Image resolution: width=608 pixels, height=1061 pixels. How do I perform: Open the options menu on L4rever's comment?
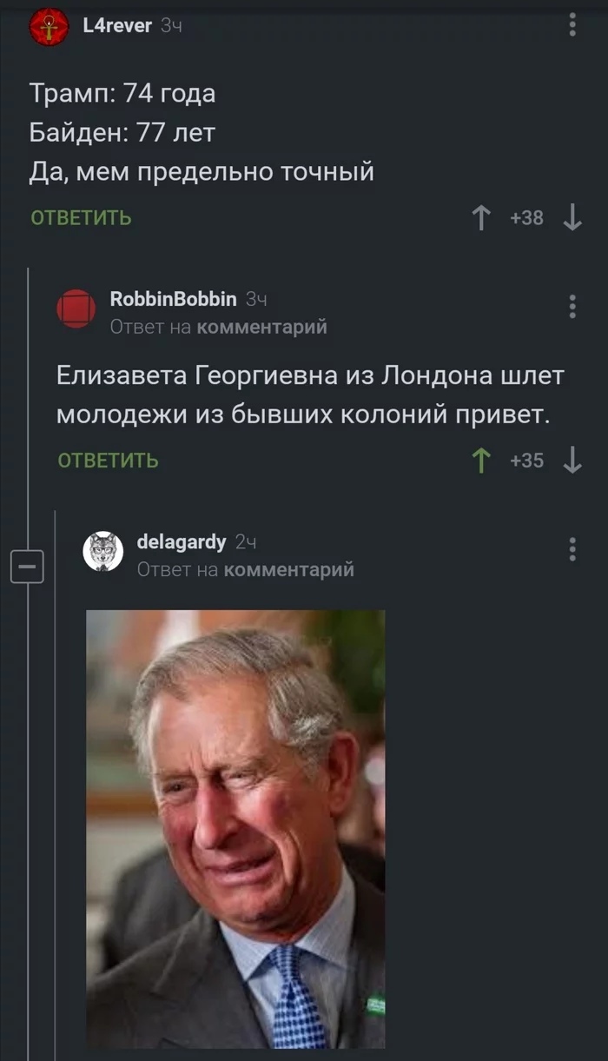point(572,23)
